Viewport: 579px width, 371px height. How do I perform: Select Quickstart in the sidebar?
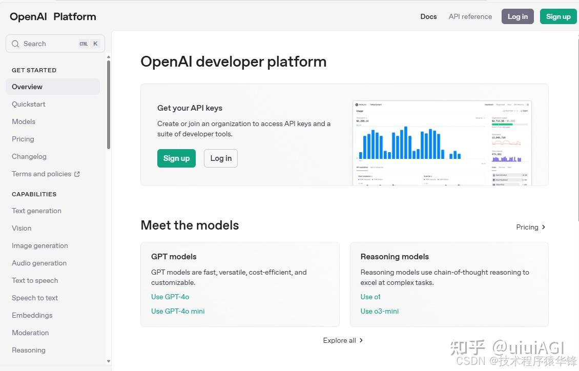click(x=29, y=104)
